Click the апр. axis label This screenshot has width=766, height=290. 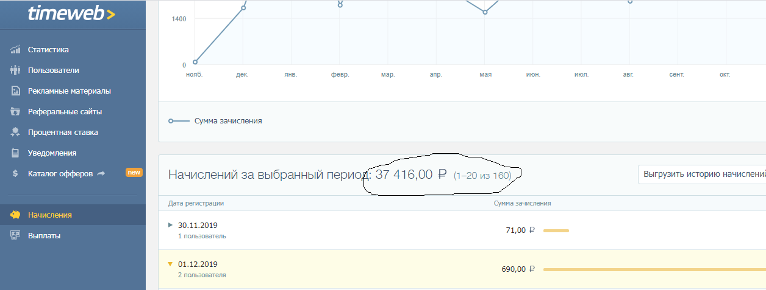(x=435, y=74)
